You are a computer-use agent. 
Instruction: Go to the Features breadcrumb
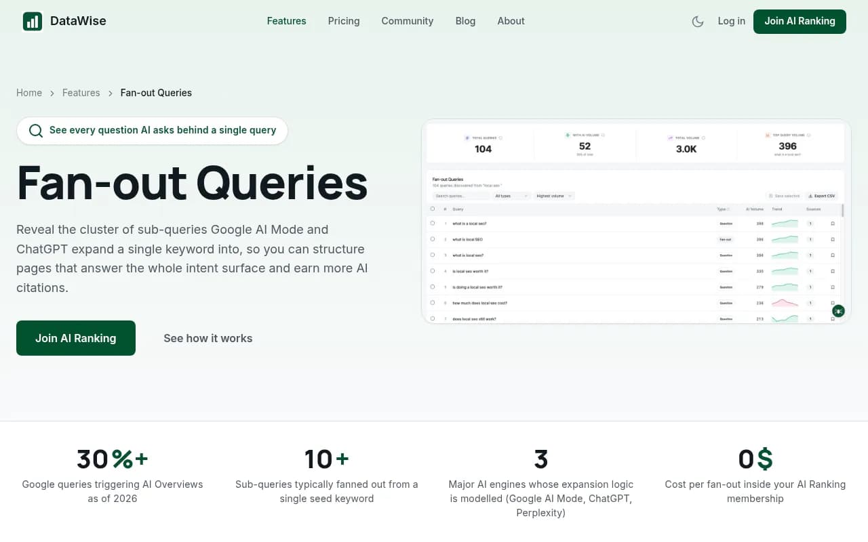(x=81, y=93)
